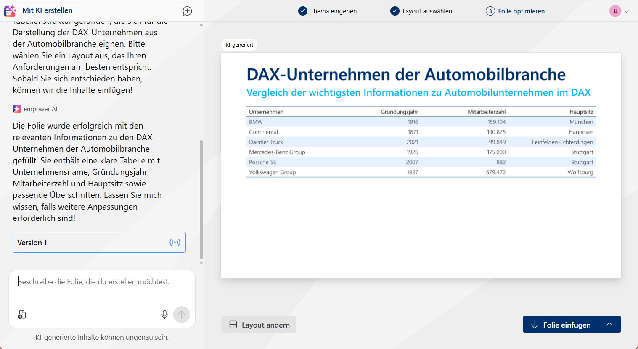
Task: Click the Mitarbeiterzahl column header
Action: [487, 112]
